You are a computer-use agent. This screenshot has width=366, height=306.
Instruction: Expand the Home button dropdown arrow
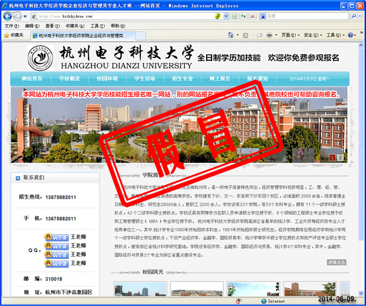coord(238,35)
